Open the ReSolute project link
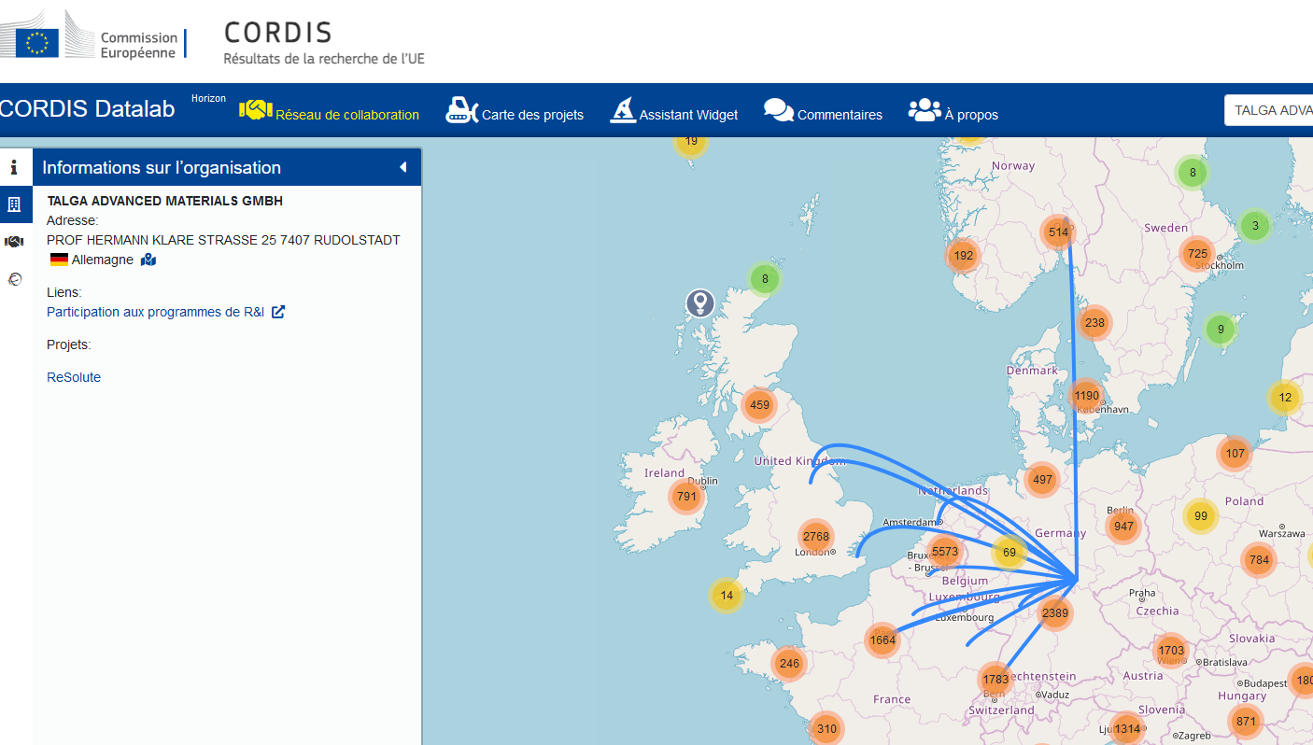1313x745 pixels. (74, 377)
